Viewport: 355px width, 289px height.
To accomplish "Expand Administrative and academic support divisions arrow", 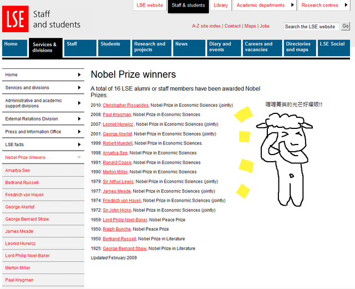I will [79, 103].
